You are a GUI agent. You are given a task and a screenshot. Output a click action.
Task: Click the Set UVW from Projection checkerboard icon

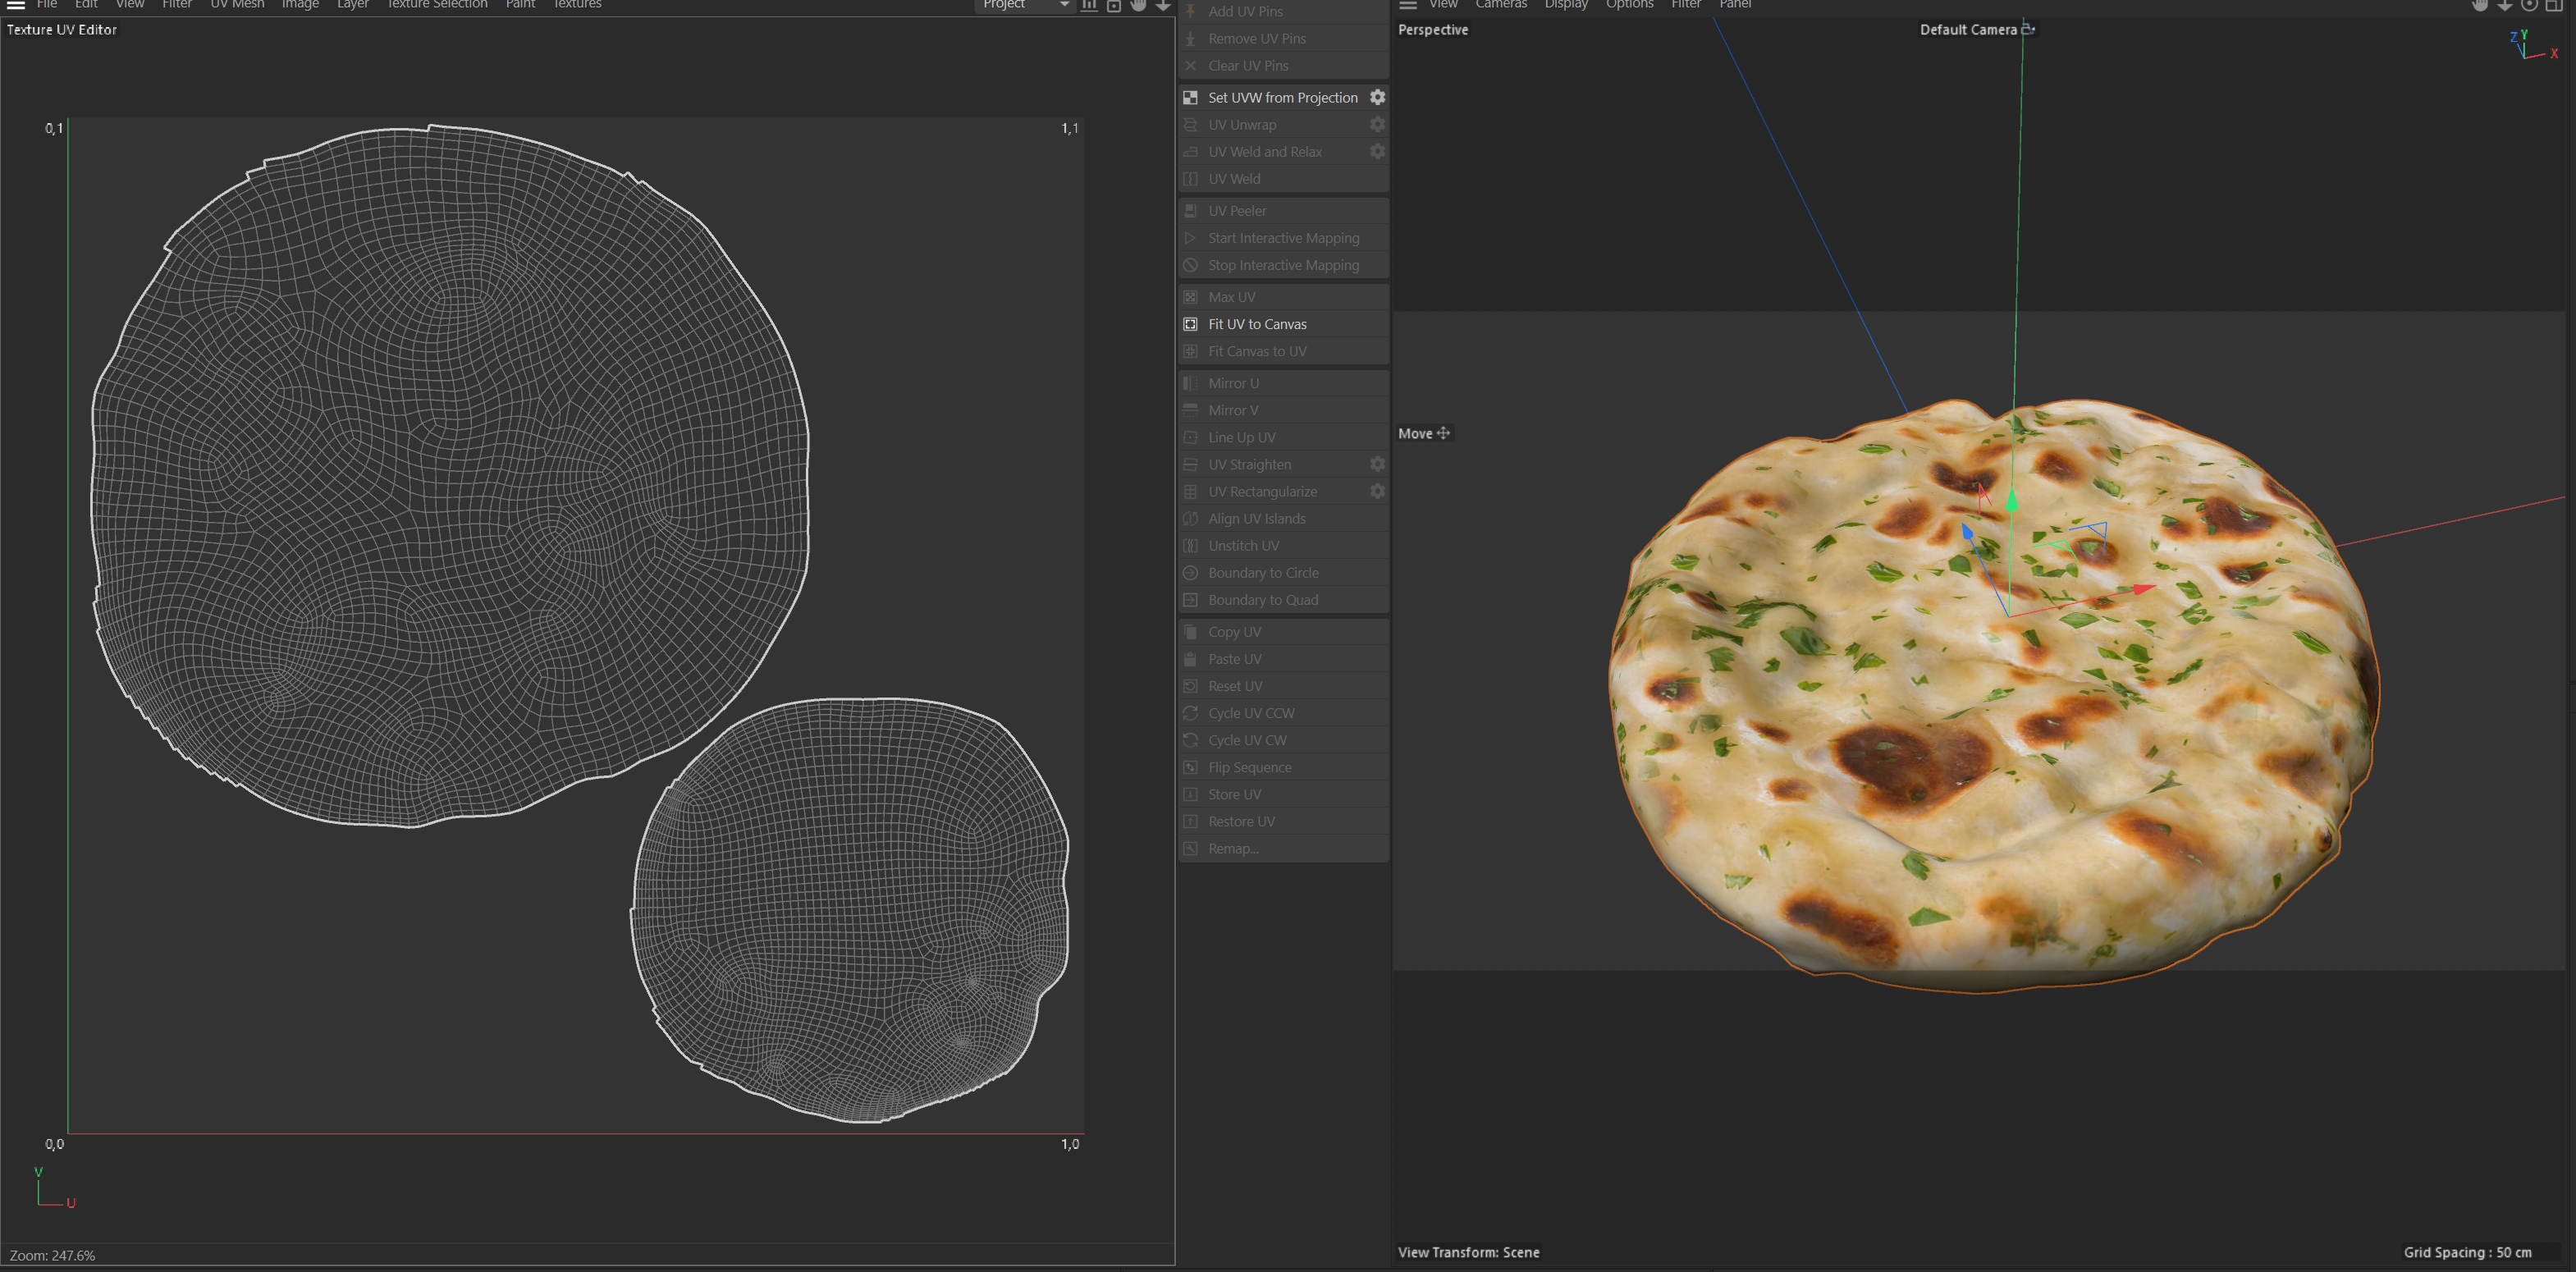click(1190, 98)
